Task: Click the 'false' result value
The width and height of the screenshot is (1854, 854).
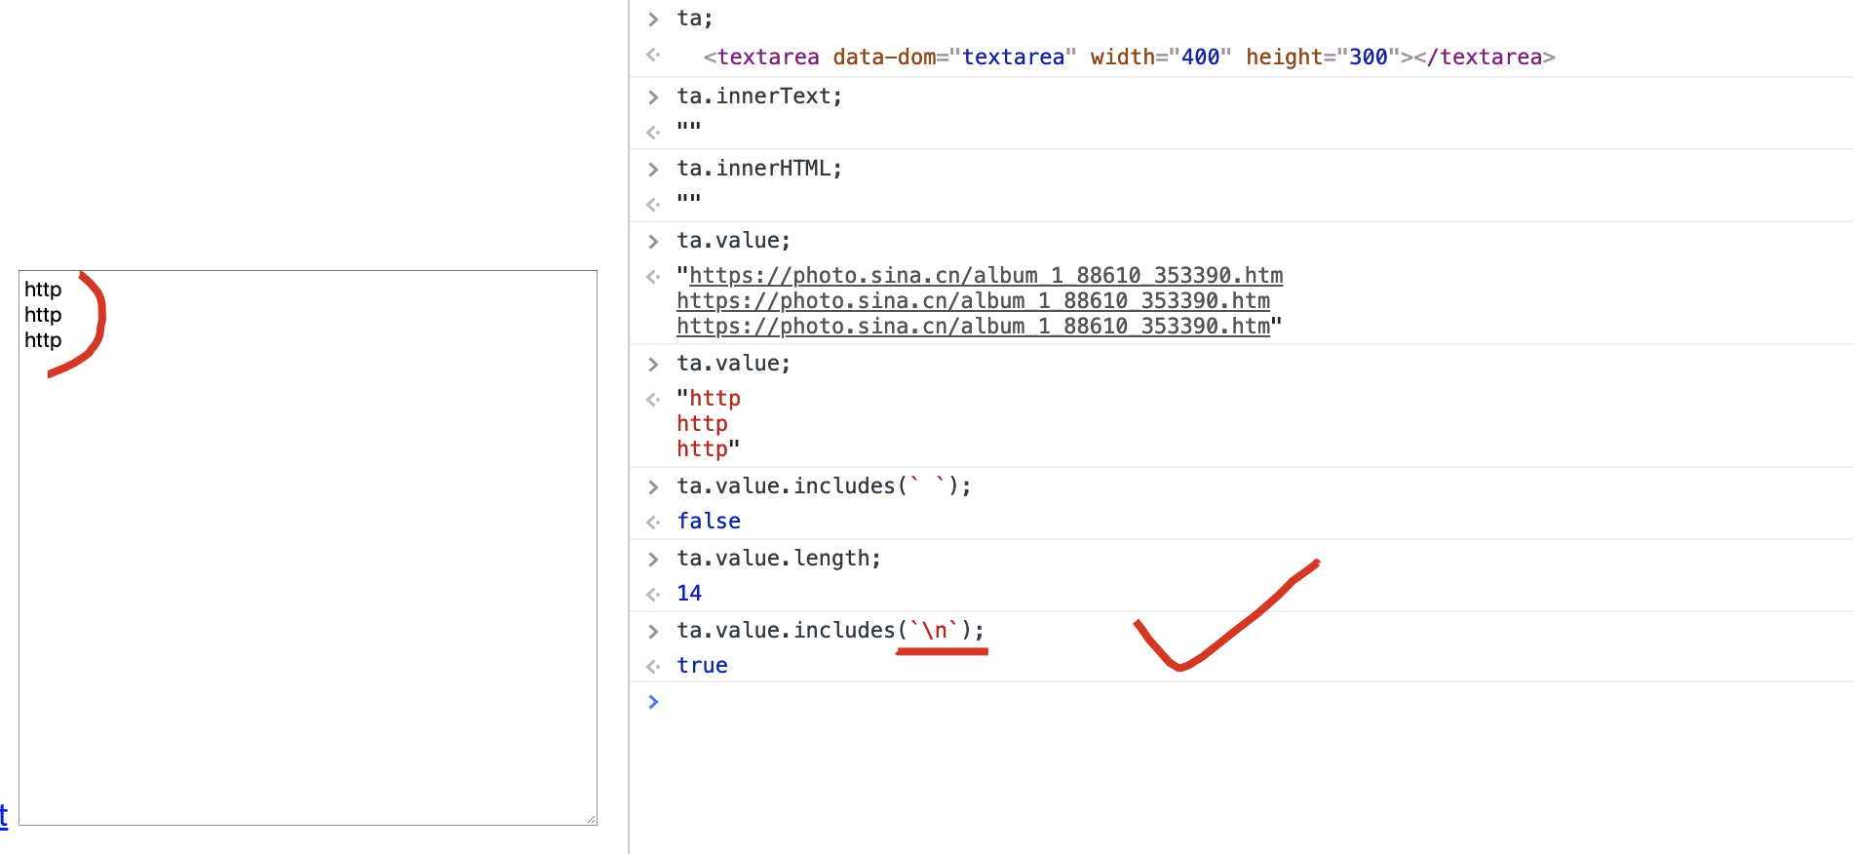Action: (x=709, y=522)
